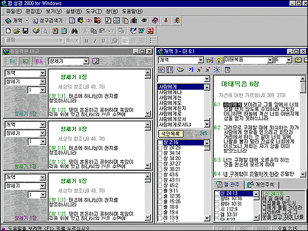Click the purple book icon in toolbar
Viewport: 308px width, 231px height.
155,20
